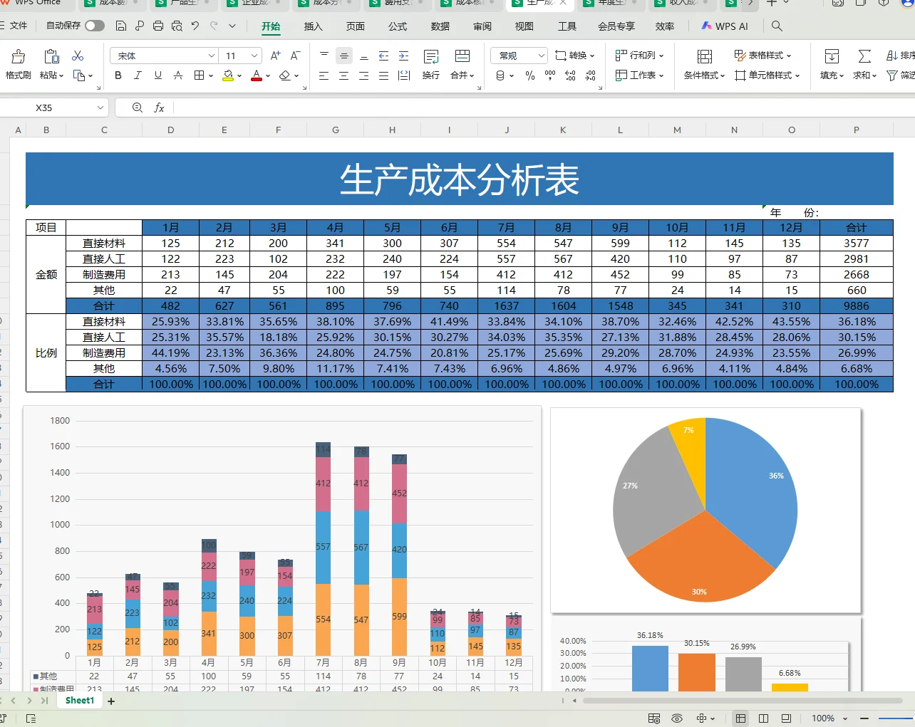Open the AutoSum (求和) function

[863, 75]
